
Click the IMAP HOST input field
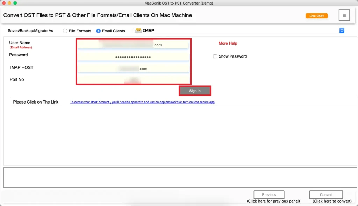pos(133,69)
